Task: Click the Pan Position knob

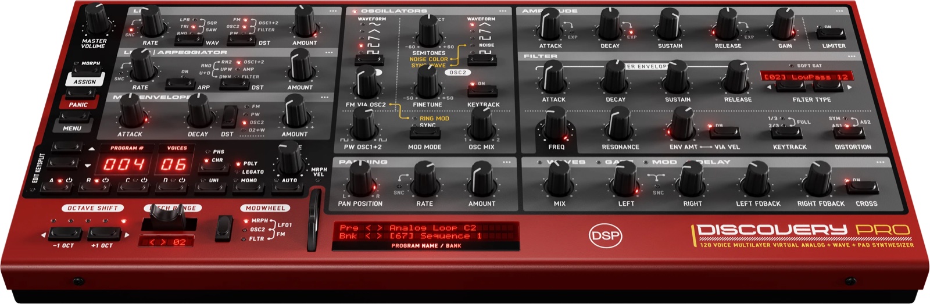Action: point(360,179)
